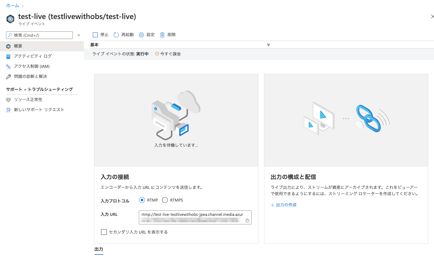
Task: Click the サポート + トラブルシューティング heading
Action: [x=39, y=89]
